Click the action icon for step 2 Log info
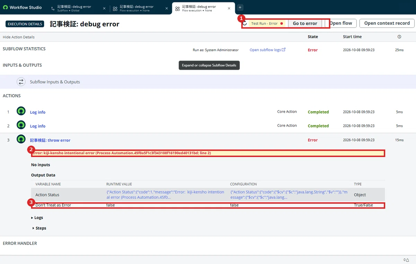The height and width of the screenshot is (264, 416). [21, 125]
